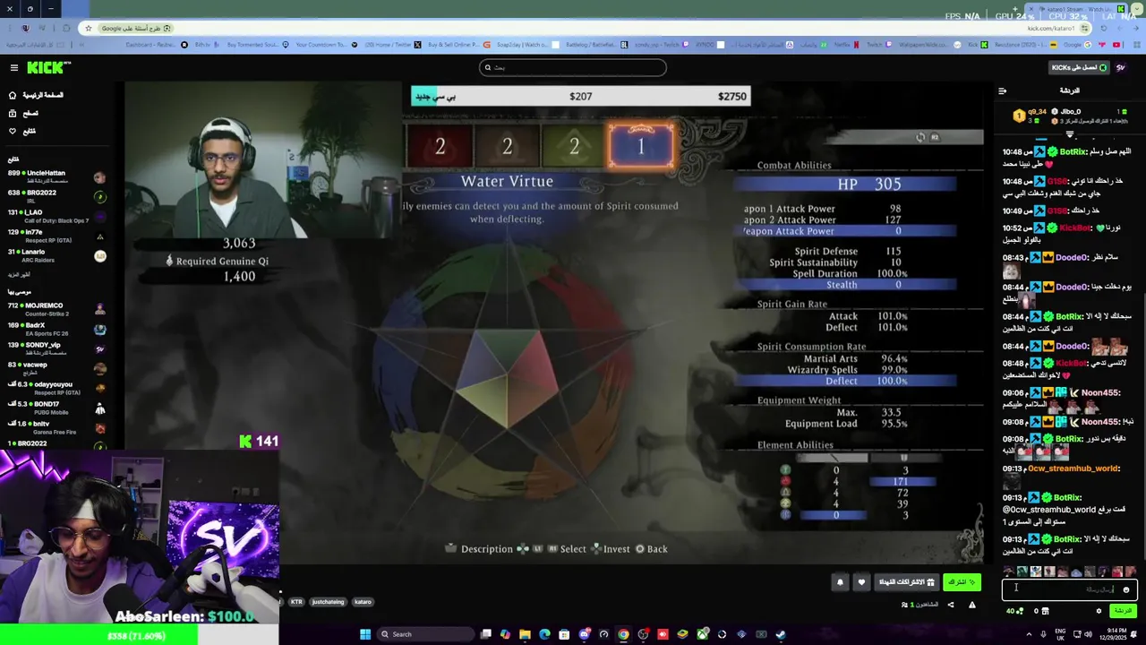The height and width of the screenshot is (645, 1146).
Task: Click the KTR stream tag
Action: pyautogui.click(x=296, y=602)
